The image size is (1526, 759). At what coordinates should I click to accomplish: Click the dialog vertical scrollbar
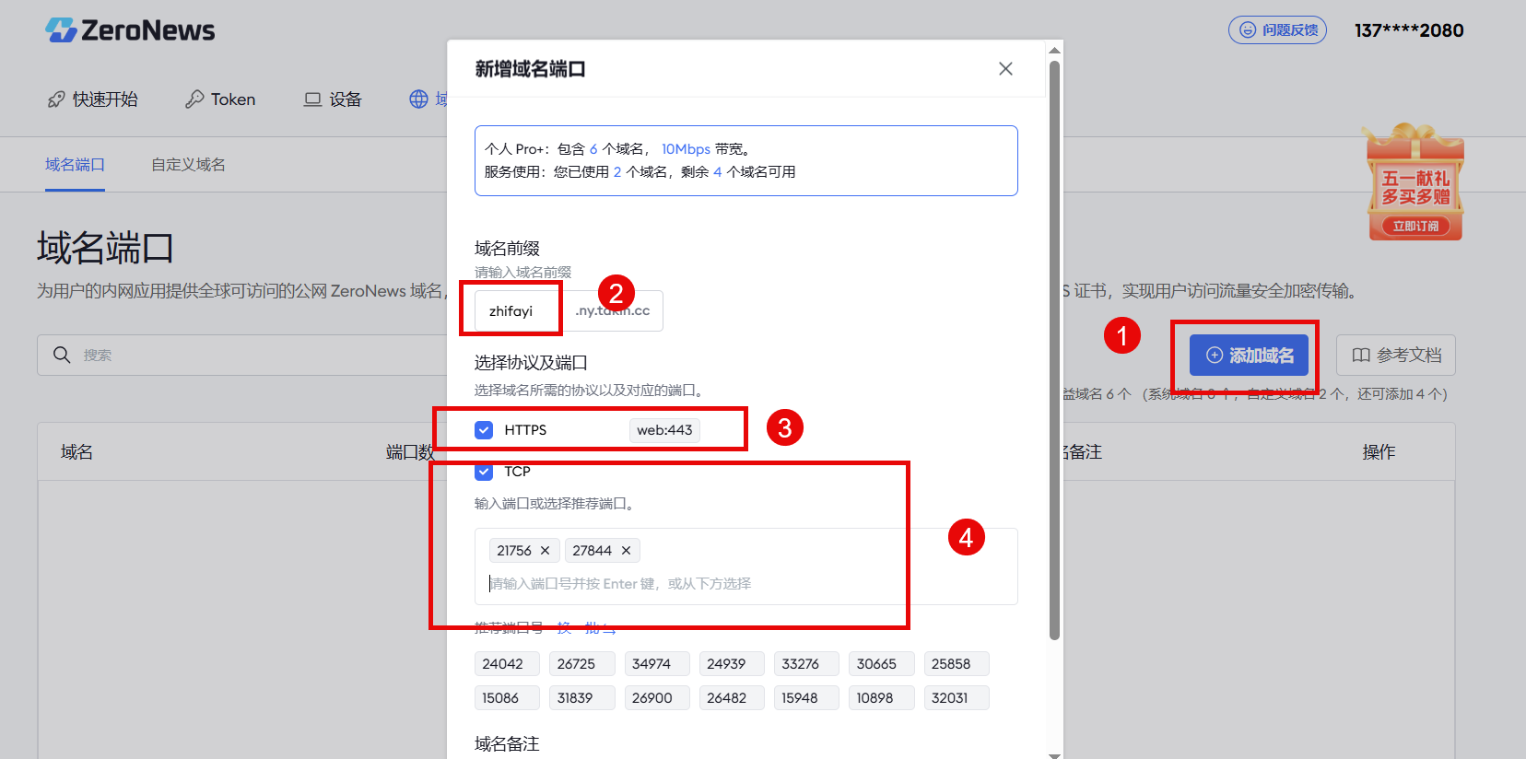1054,350
